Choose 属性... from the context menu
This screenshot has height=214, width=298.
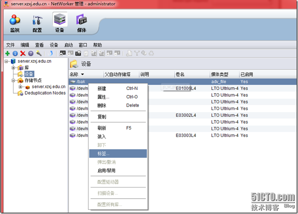pos(118,97)
